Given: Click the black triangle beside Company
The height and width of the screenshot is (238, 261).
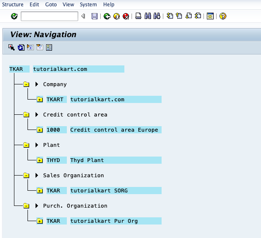Looking at the screenshot, I should 37,84.
